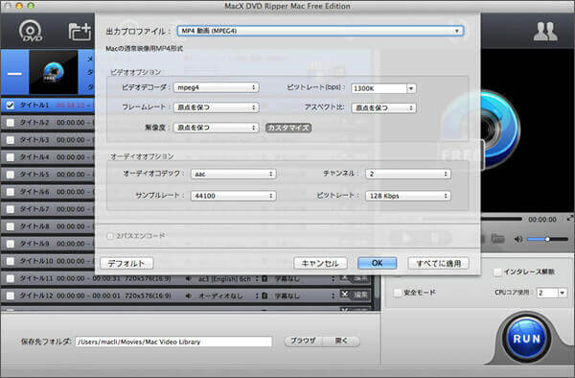Viewport: 575px width, 378px height.
Task: Check the タイトル5 checkbox
Action: (11, 175)
